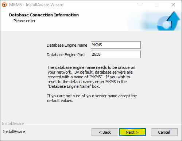The height and width of the screenshot is (141, 182).
Task: Click the 'Database Connection Information' heading
Action: click(x=44, y=15)
